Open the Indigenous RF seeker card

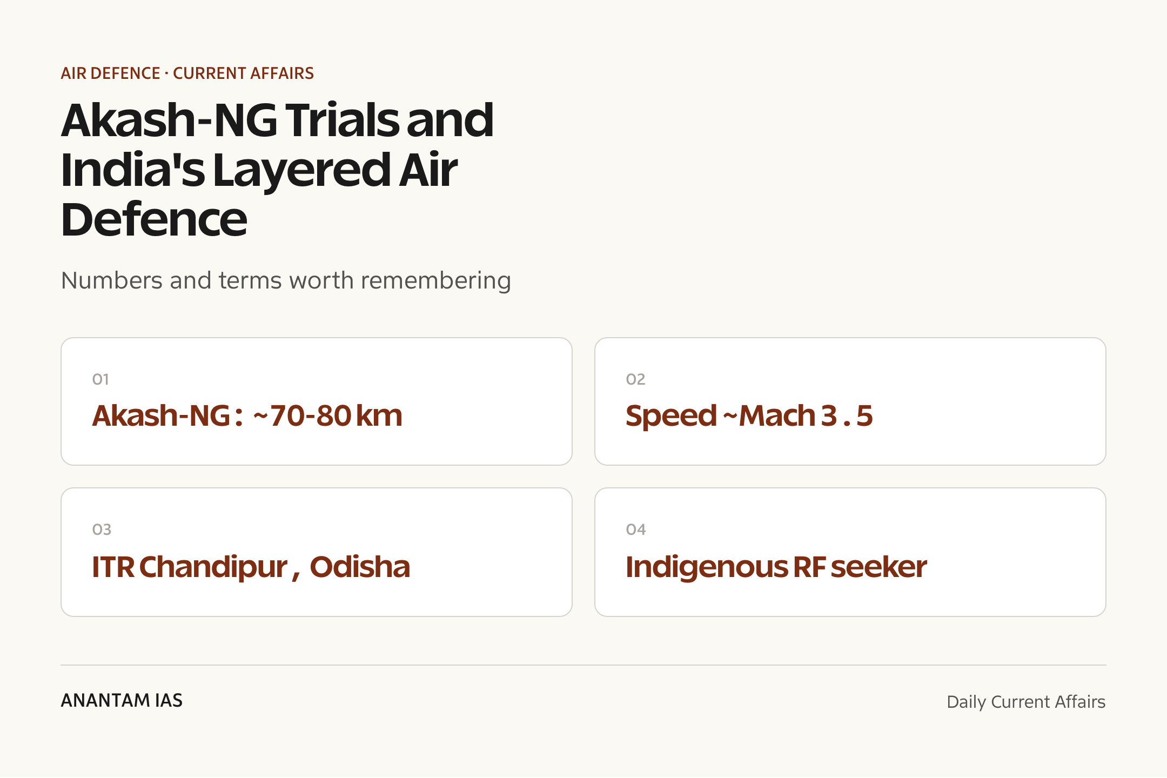[x=850, y=552]
